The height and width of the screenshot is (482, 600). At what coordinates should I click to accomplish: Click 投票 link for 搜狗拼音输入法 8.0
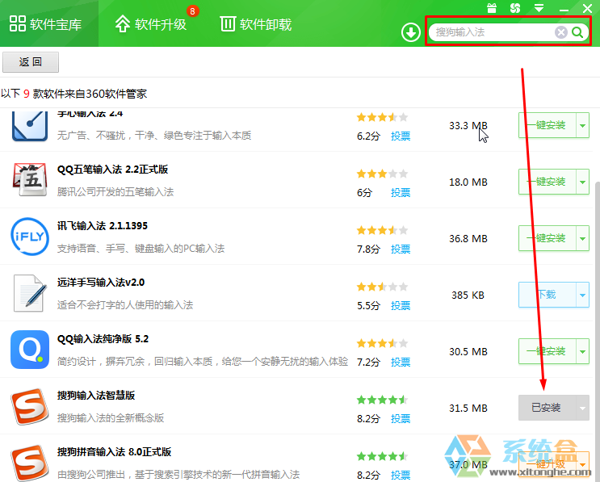[401, 475]
